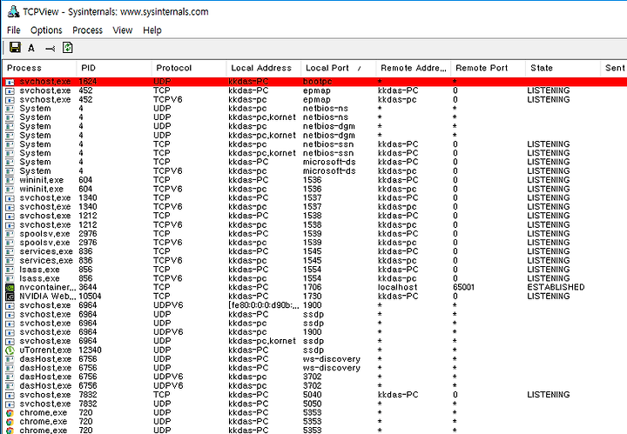Select the uTorrent.exe process name

[x=45, y=351]
